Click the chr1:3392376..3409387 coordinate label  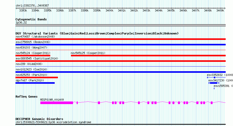32,6
